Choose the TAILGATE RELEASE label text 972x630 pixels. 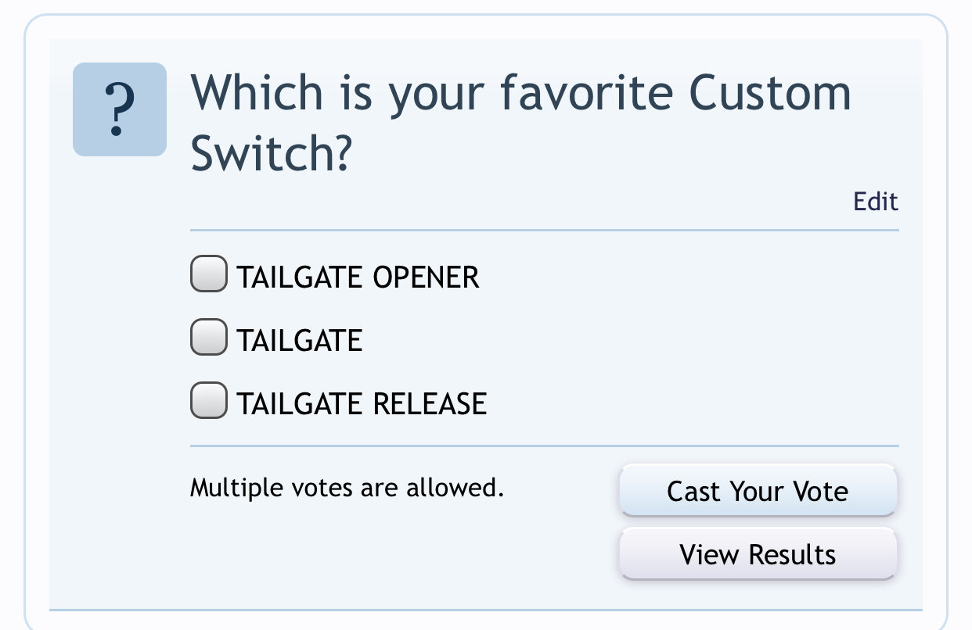(x=362, y=404)
